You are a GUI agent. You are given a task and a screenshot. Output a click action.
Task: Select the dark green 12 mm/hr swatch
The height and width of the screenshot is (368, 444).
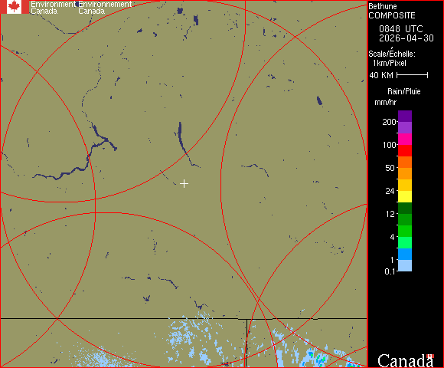[405, 208]
